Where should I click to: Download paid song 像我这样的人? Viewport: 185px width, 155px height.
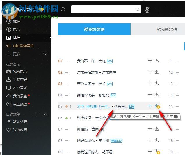point(157,152)
